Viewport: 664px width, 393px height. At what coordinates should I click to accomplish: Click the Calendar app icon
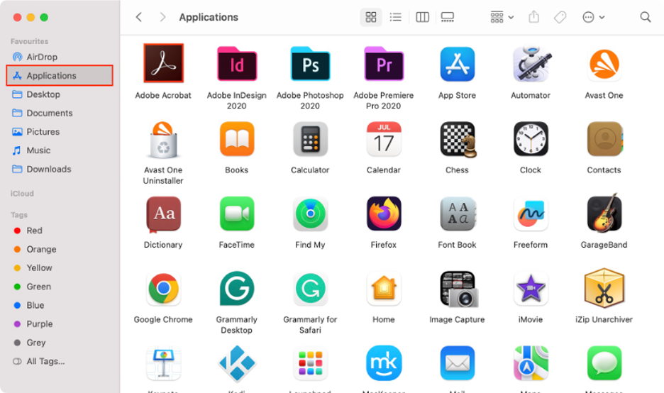[384, 139]
